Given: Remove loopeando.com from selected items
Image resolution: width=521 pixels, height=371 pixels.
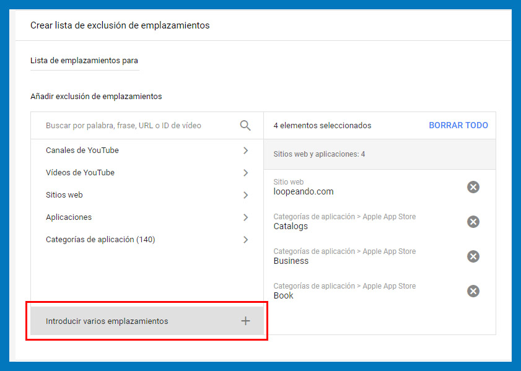Looking at the screenshot, I should (x=473, y=187).
